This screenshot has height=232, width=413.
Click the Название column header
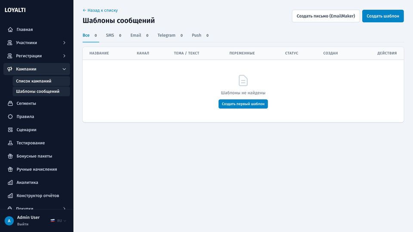tap(99, 53)
